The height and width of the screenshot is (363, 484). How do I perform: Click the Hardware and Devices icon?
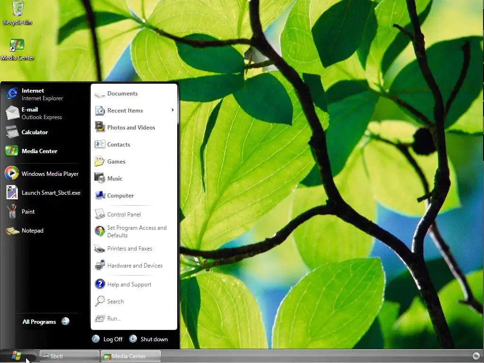tap(100, 265)
